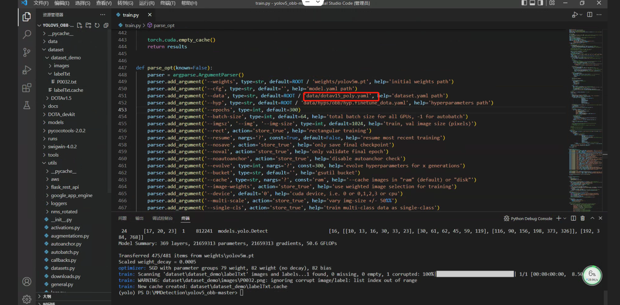620x305 pixels.
Task: Refresh the explorer with the refresh icon
Action: click(97, 25)
